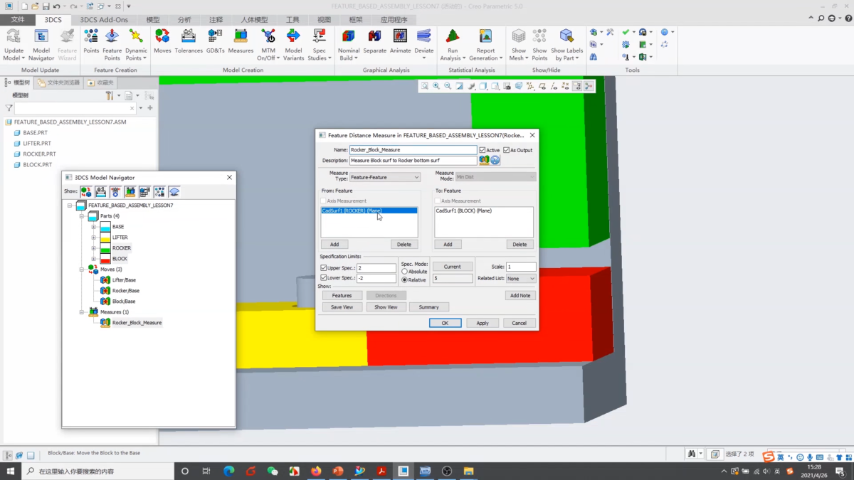854x480 pixels.
Task: Select the Absolute spec mode radio button
Action: [x=405, y=272]
